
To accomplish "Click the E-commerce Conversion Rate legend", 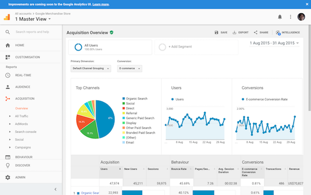I will coord(265,99).
